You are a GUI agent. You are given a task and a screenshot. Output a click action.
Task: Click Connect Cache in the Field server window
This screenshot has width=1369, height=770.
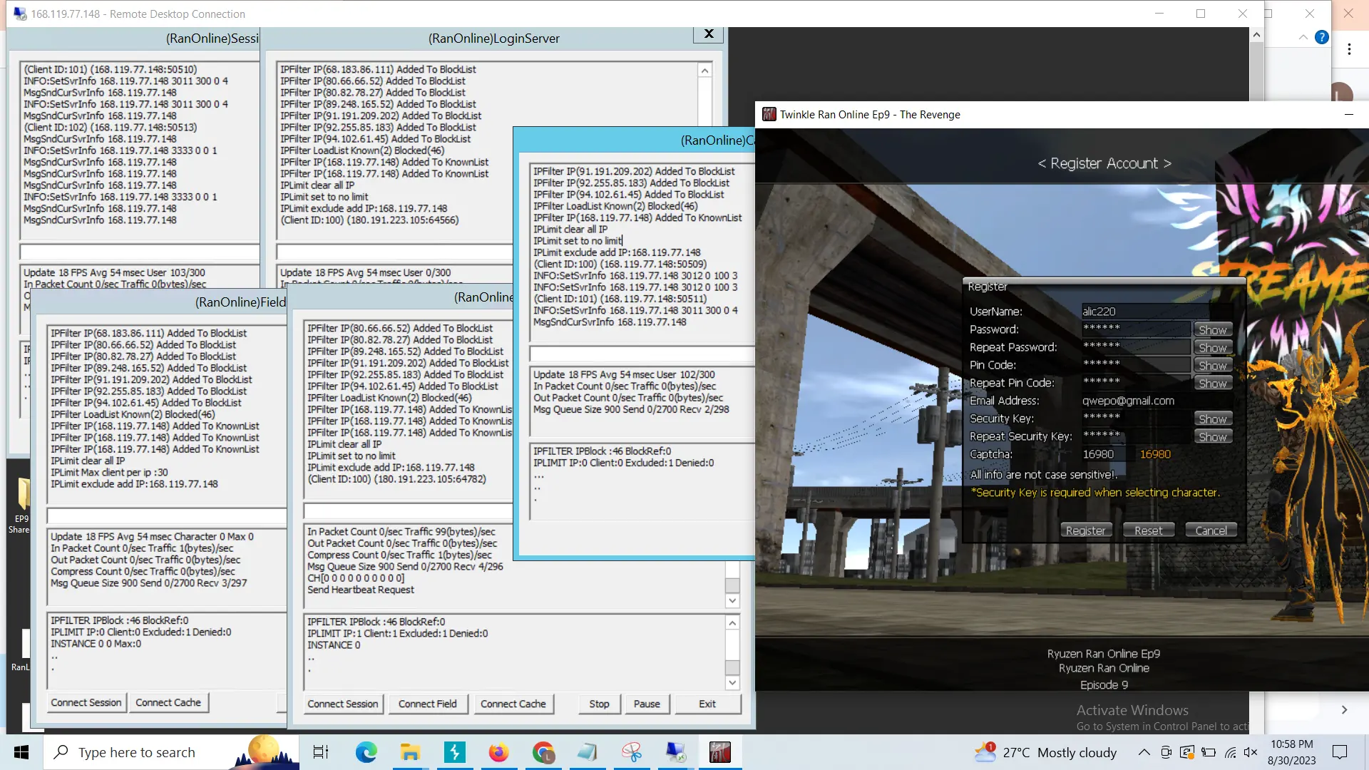point(168,702)
